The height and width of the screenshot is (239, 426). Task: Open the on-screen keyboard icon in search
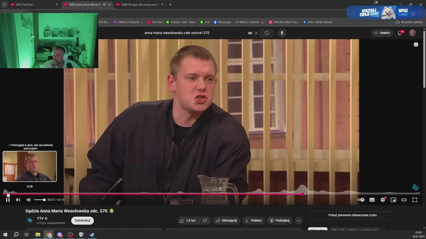pos(250,33)
